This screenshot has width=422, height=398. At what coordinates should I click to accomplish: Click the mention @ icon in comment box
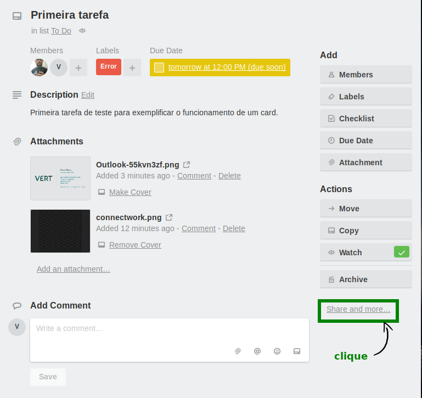257,351
